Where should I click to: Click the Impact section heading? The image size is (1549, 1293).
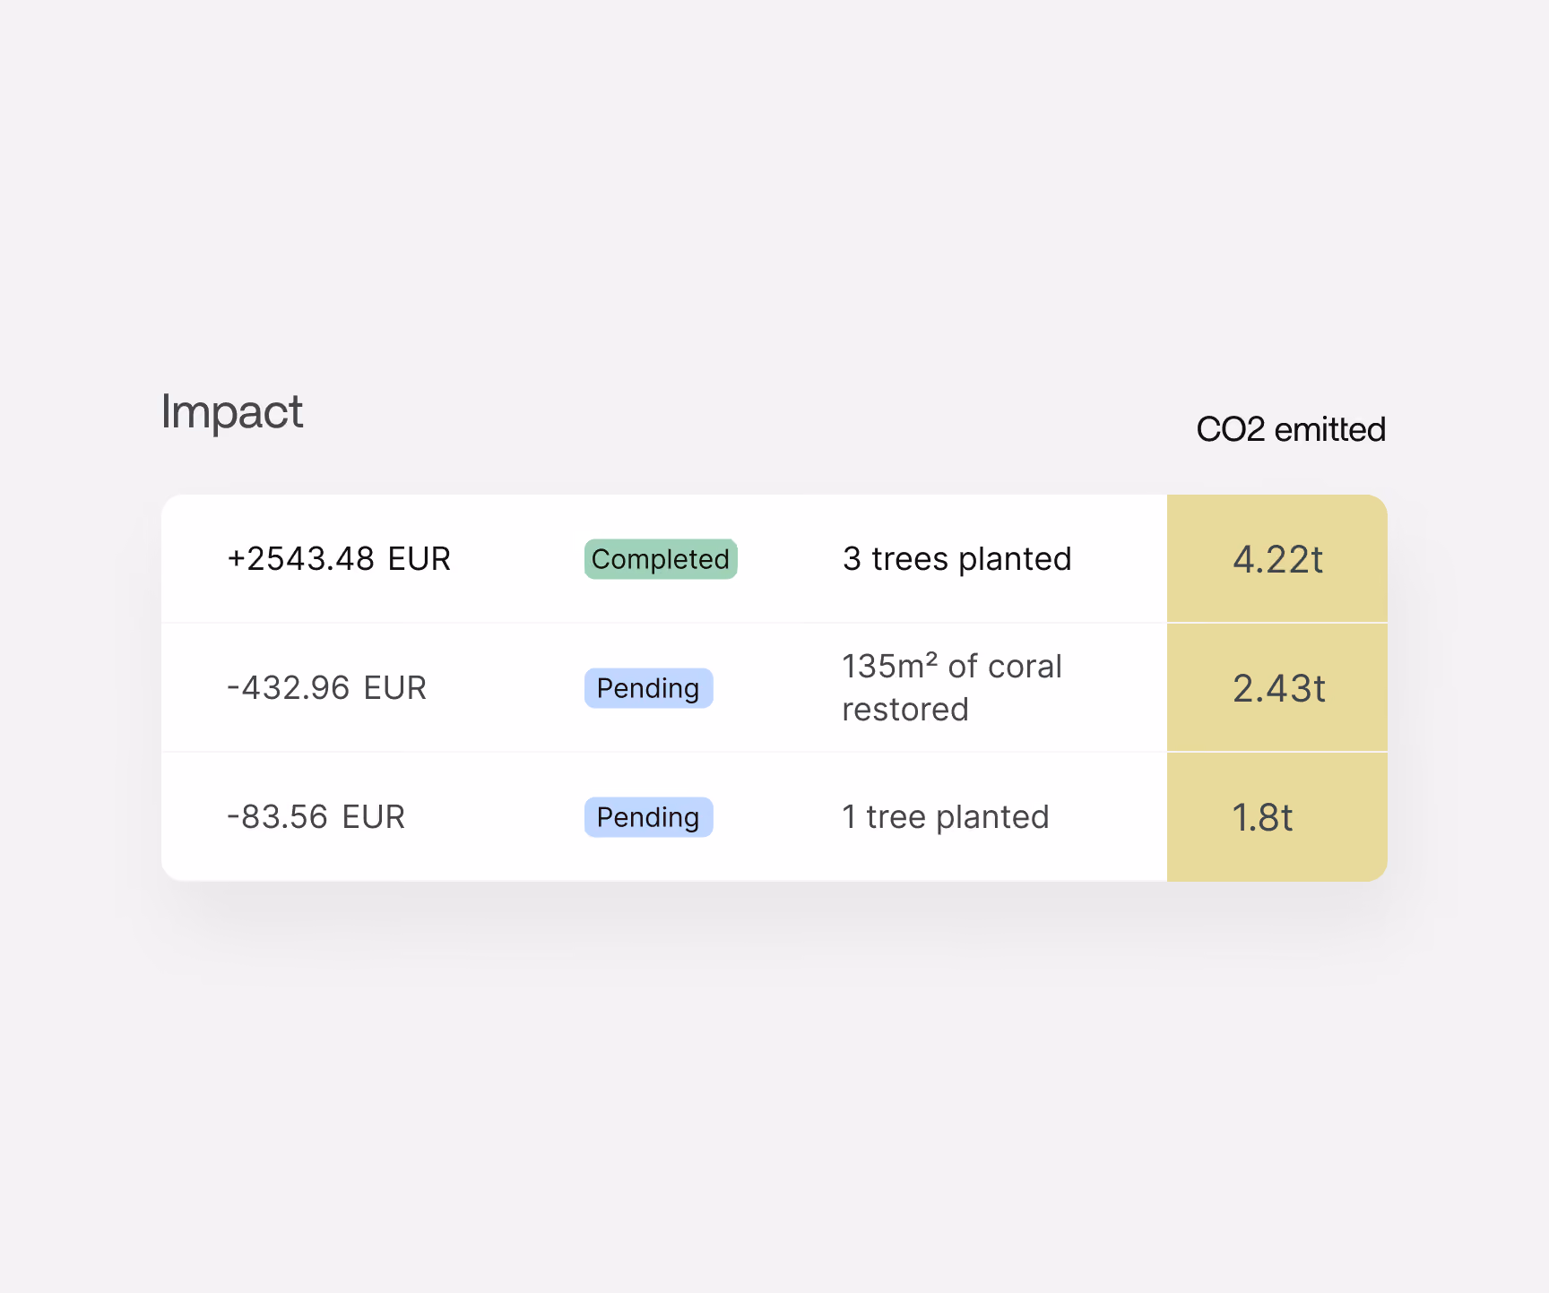click(x=232, y=412)
